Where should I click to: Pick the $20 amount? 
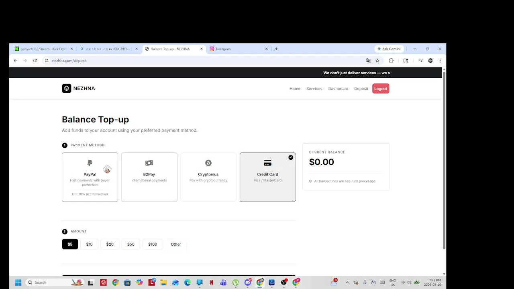click(110, 244)
